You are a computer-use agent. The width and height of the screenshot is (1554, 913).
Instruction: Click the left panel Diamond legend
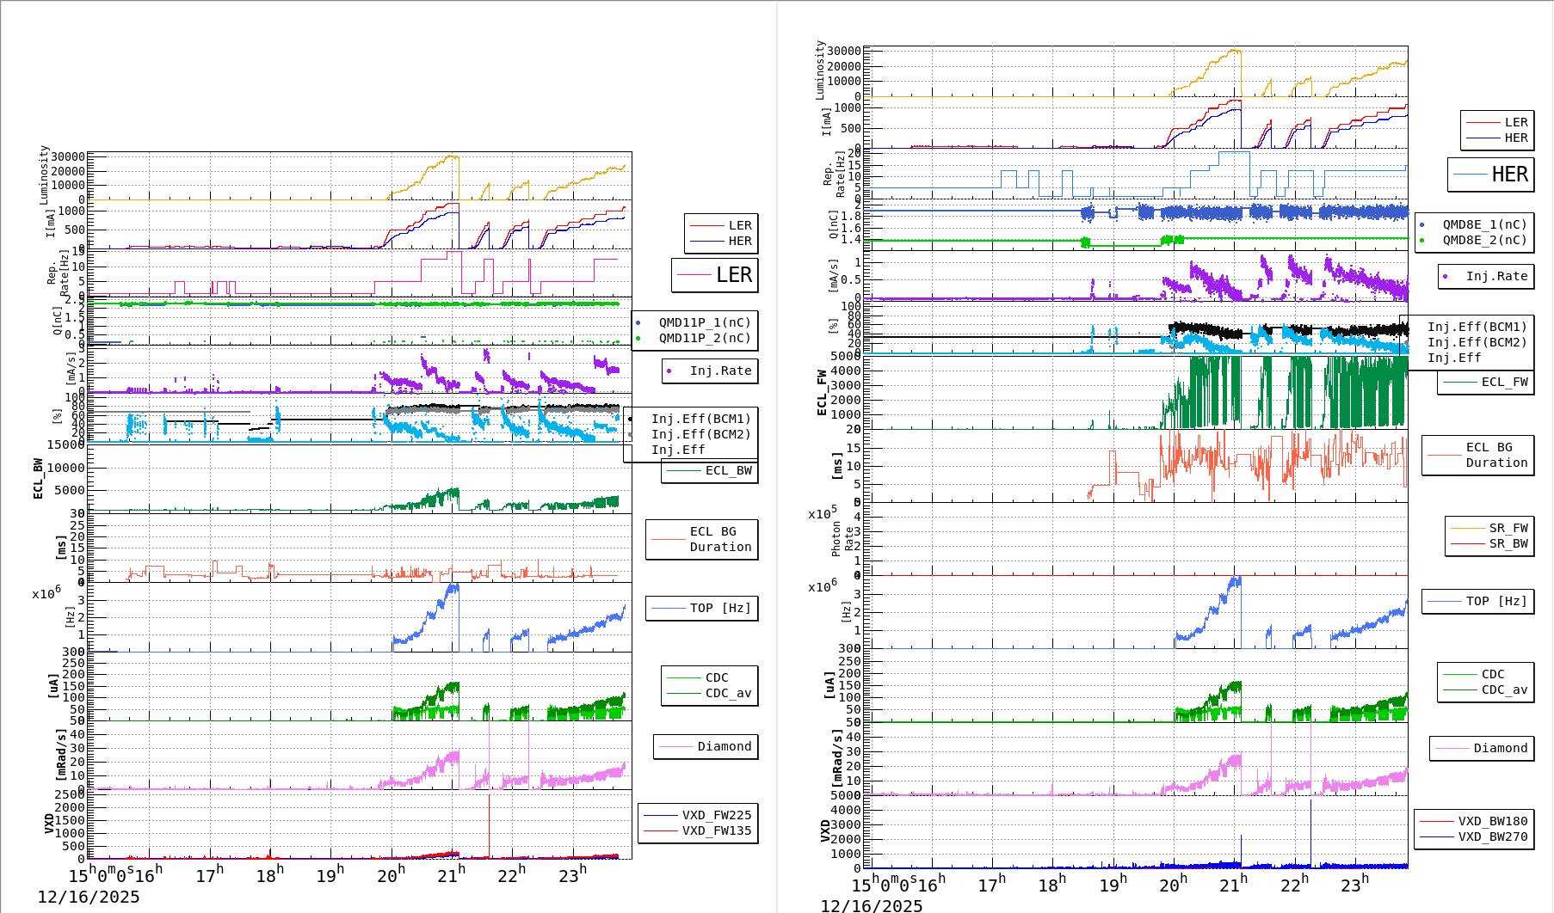click(x=706, y=746)
